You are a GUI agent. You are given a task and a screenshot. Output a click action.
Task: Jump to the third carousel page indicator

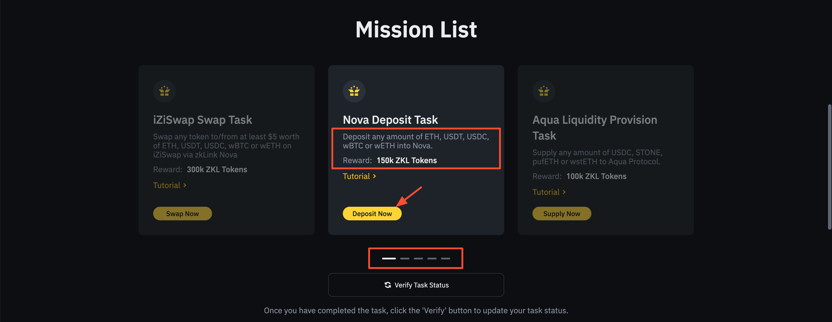(418, 258)
